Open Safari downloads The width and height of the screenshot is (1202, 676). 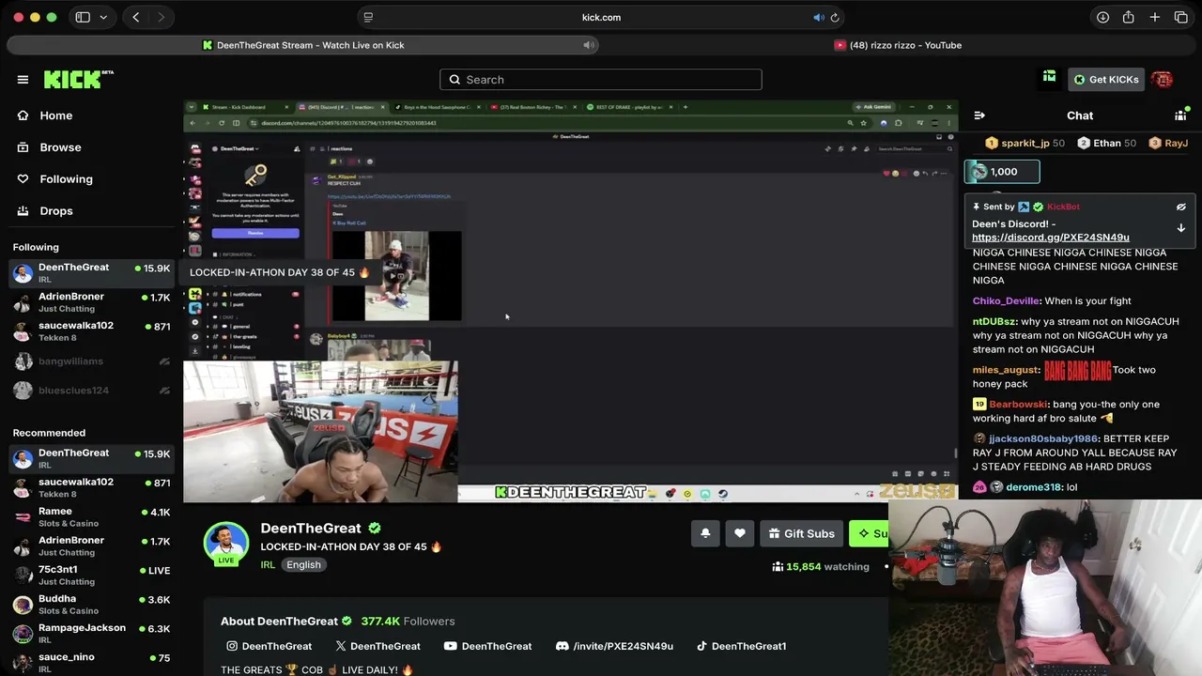pyautogui.click(x=1103, y=17)
